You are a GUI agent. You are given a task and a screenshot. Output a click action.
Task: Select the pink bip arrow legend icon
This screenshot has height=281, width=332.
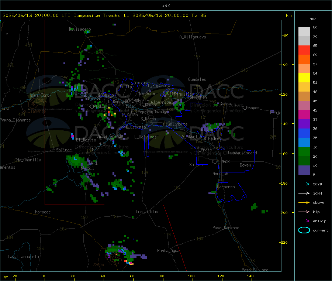304,212
